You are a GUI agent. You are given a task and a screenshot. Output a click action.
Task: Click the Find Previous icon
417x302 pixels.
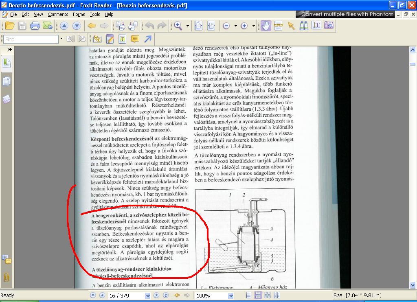tap(70, 39)
